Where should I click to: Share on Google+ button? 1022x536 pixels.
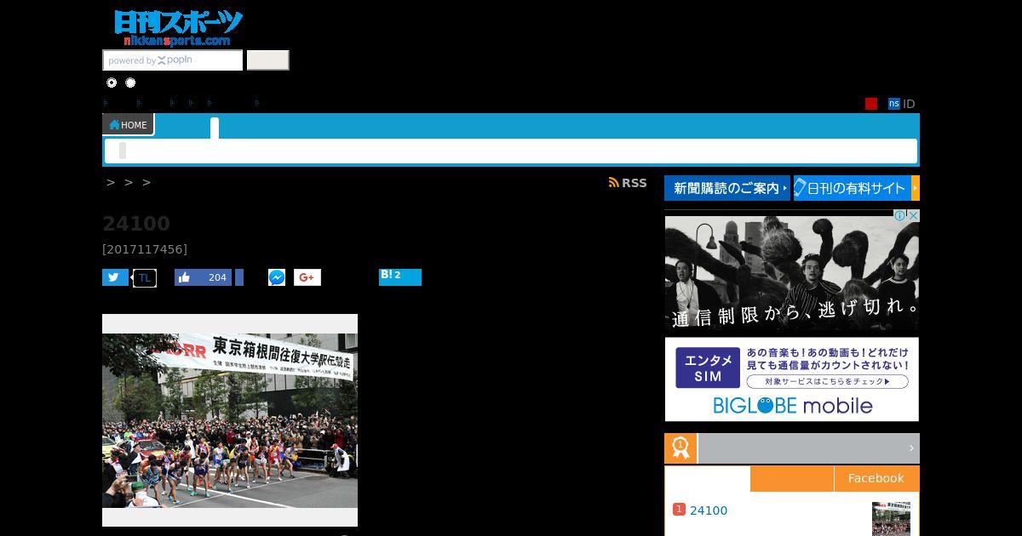point(307,277)
